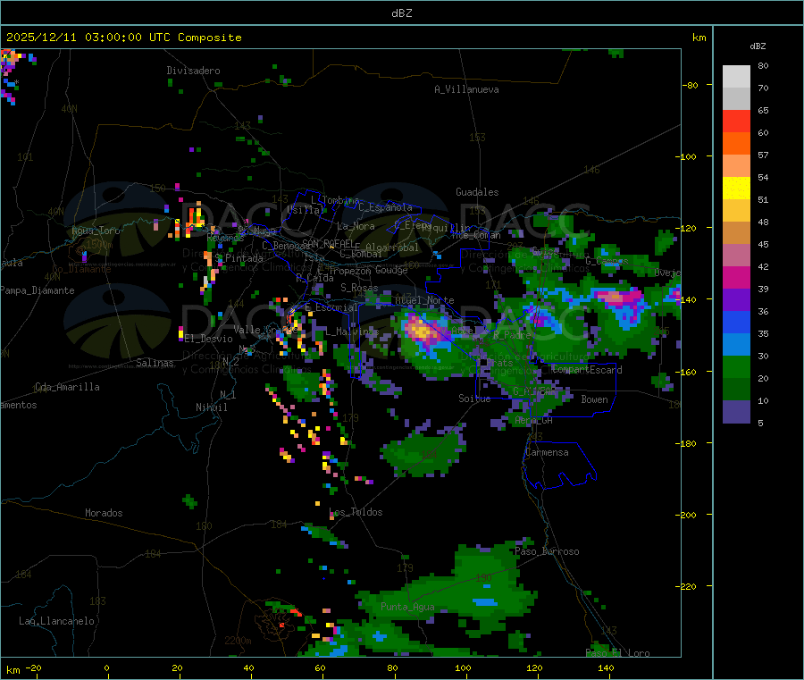Click the -200 km vertical axis tick
This screenshot has height=680, width=804.
[x=685, y=515]
